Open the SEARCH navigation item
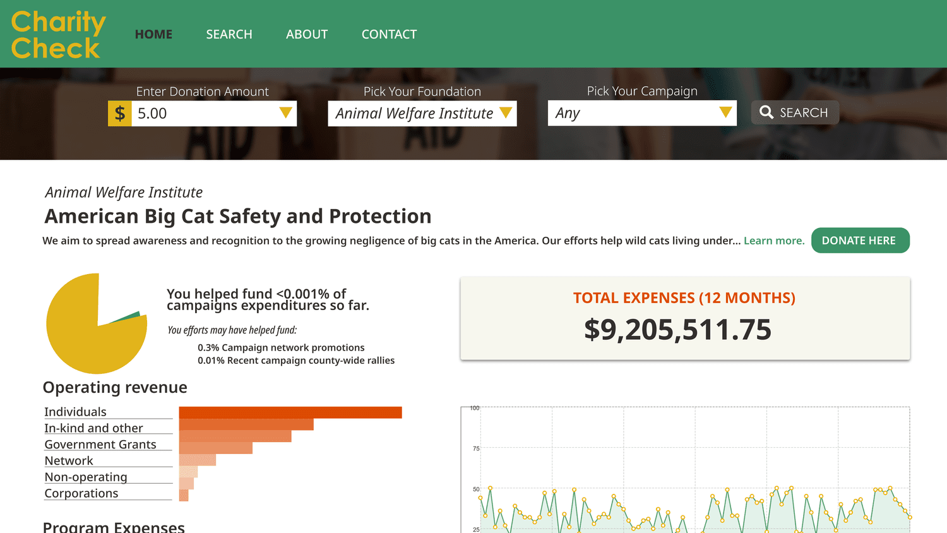The width and height of the screenshot is (947, 533). click(229, 34)
